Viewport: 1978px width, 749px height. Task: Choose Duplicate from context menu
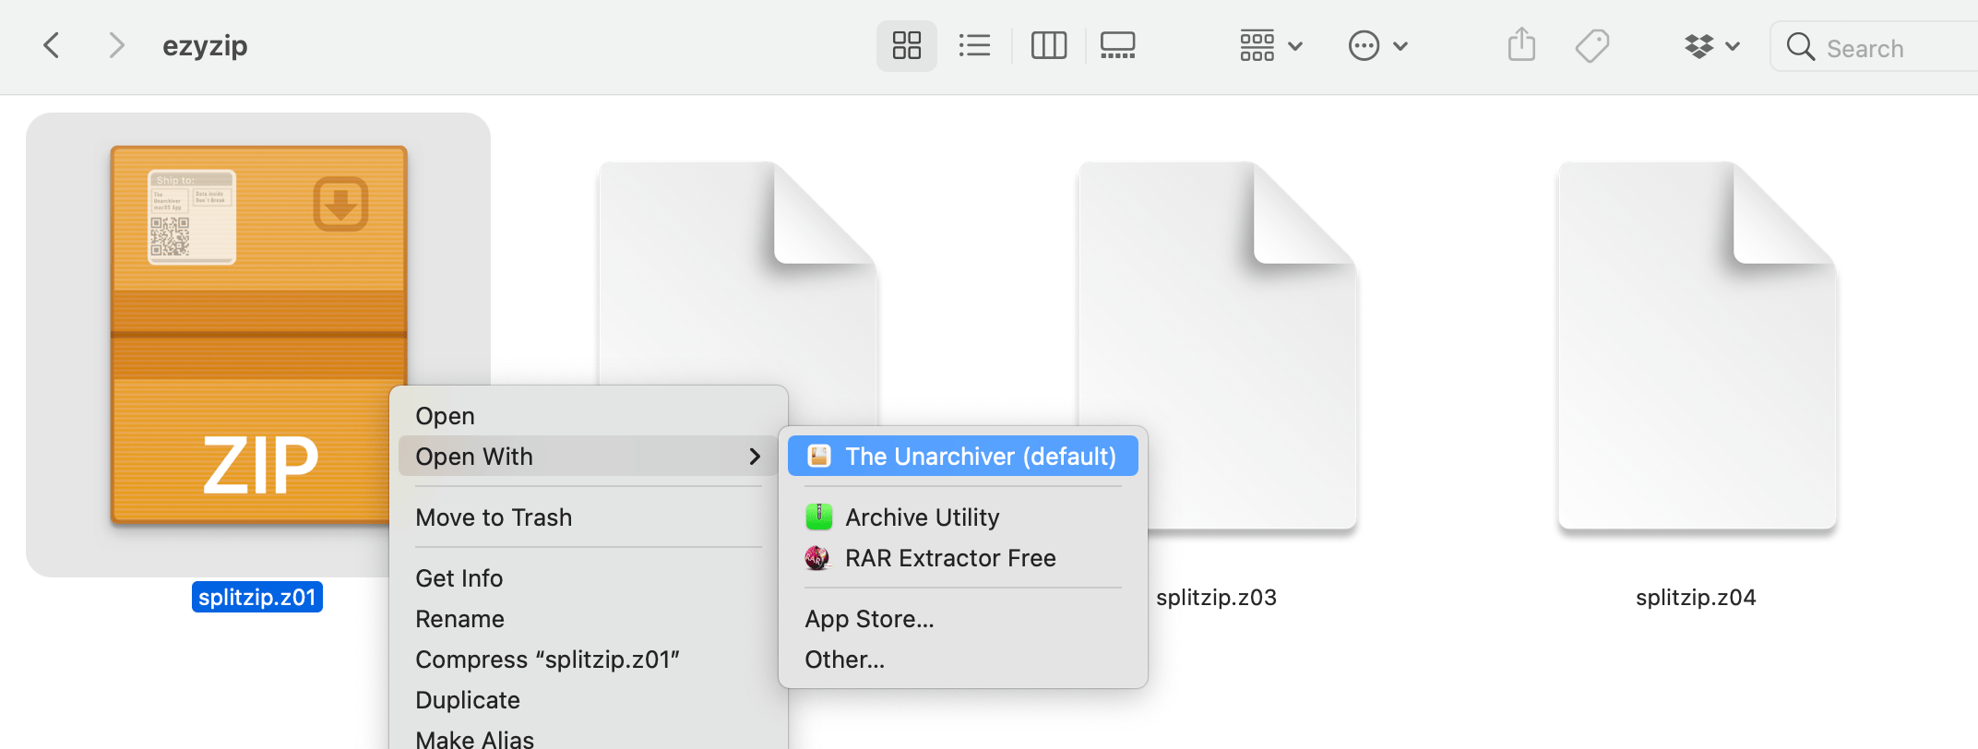tap(589, 700)
